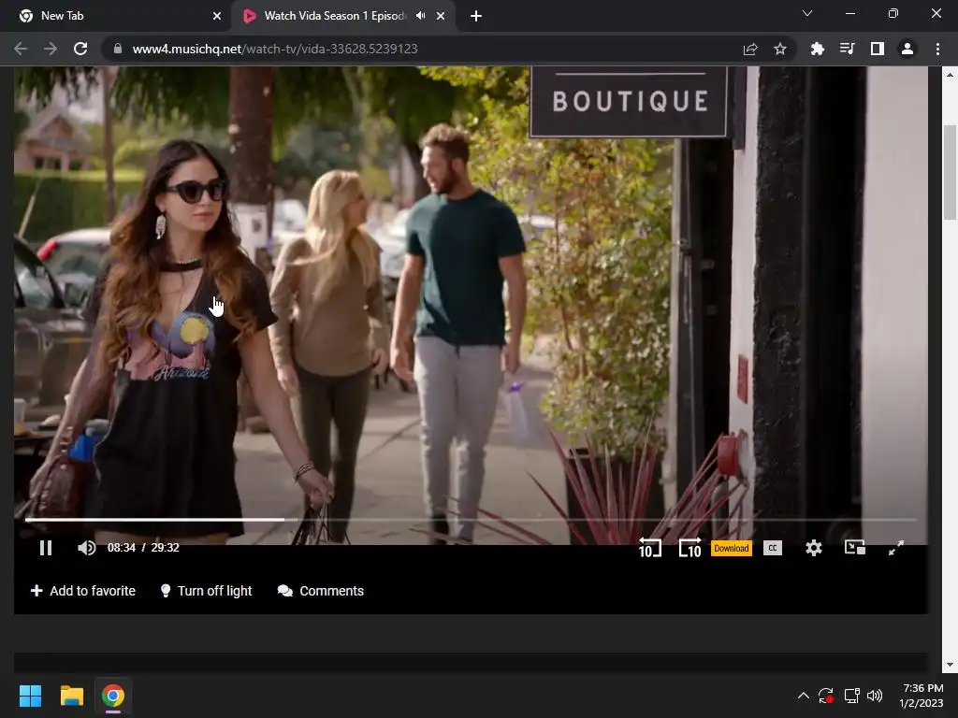This screenshot has width=958, height=718.
Task: Skip forward 10 seconds
Action: click(x=689, y=548)
